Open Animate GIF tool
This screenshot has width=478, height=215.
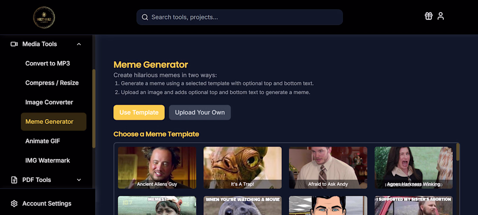click(43, 141)
